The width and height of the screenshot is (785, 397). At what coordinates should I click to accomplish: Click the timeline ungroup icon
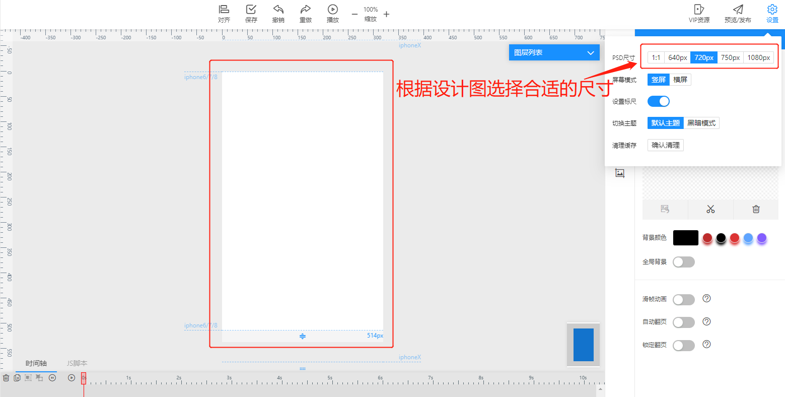point(39,377)
